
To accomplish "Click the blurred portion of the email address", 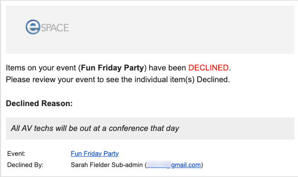I will (x=159, y=164).
